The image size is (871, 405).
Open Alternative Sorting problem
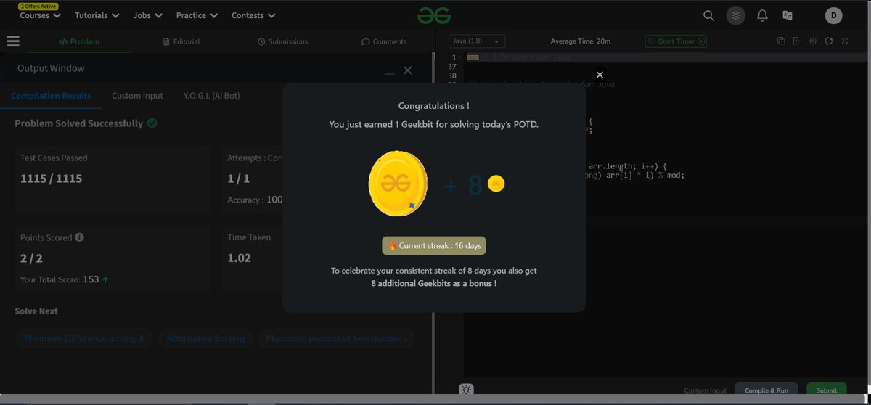206,338
